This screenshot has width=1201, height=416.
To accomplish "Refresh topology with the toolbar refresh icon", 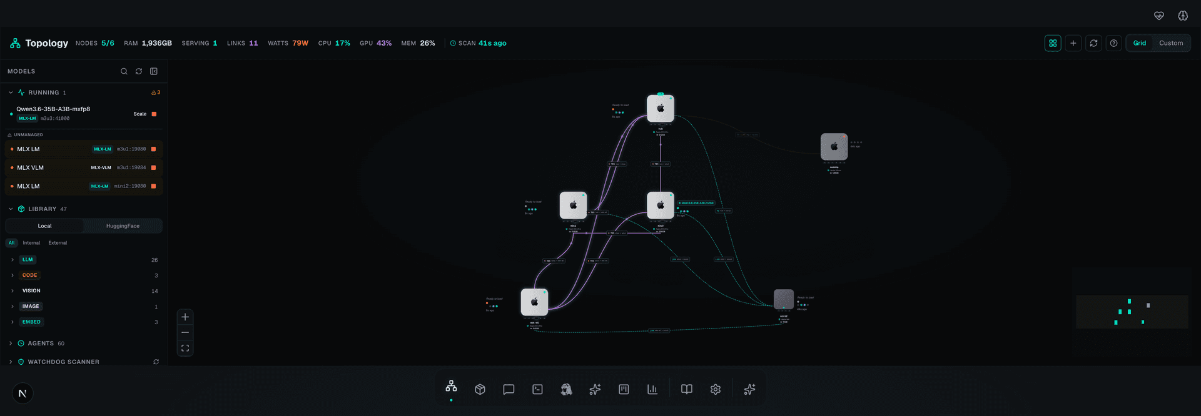I will click(1093, 43).
